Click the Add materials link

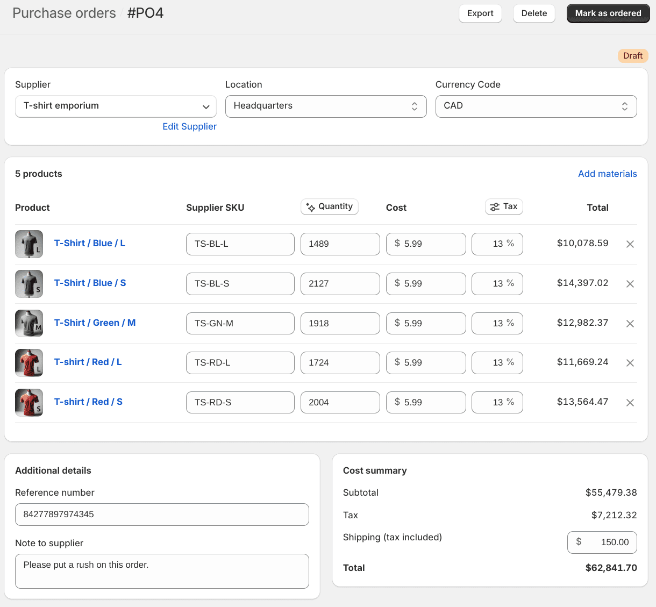point(608,174)
